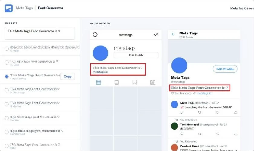Copy the King's Landing styled text

(68, 76)
